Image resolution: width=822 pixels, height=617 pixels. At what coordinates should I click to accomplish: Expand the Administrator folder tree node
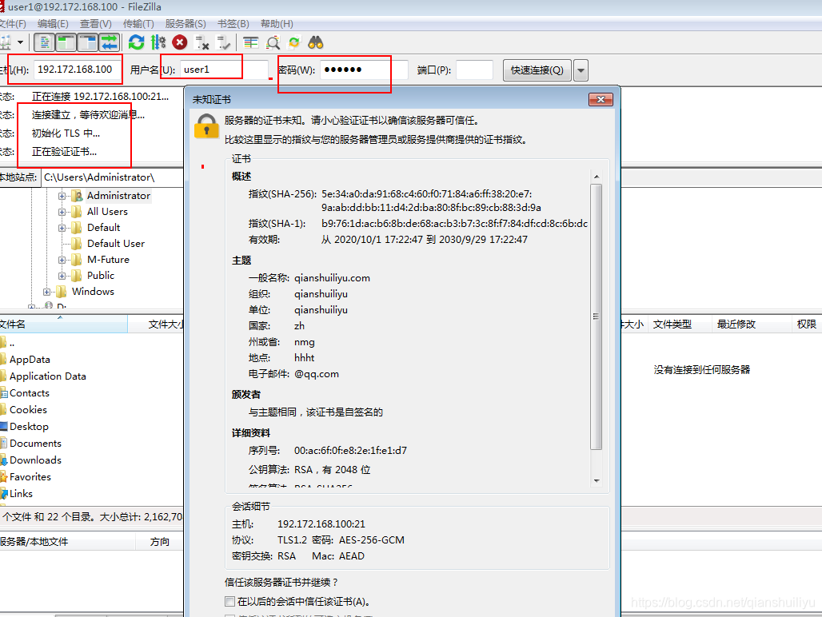pos(62,196)
